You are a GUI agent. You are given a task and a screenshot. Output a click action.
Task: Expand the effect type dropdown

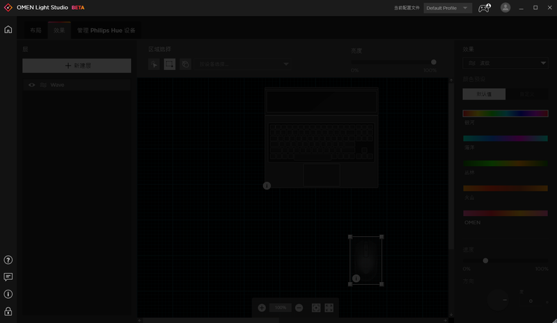(505, 63)
